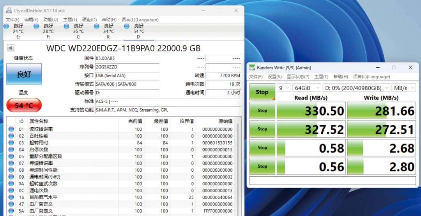The height and width of the screenshot is (216, 421).
Task: Click the blue orb beside attribute 16
Action: point(11,197)
